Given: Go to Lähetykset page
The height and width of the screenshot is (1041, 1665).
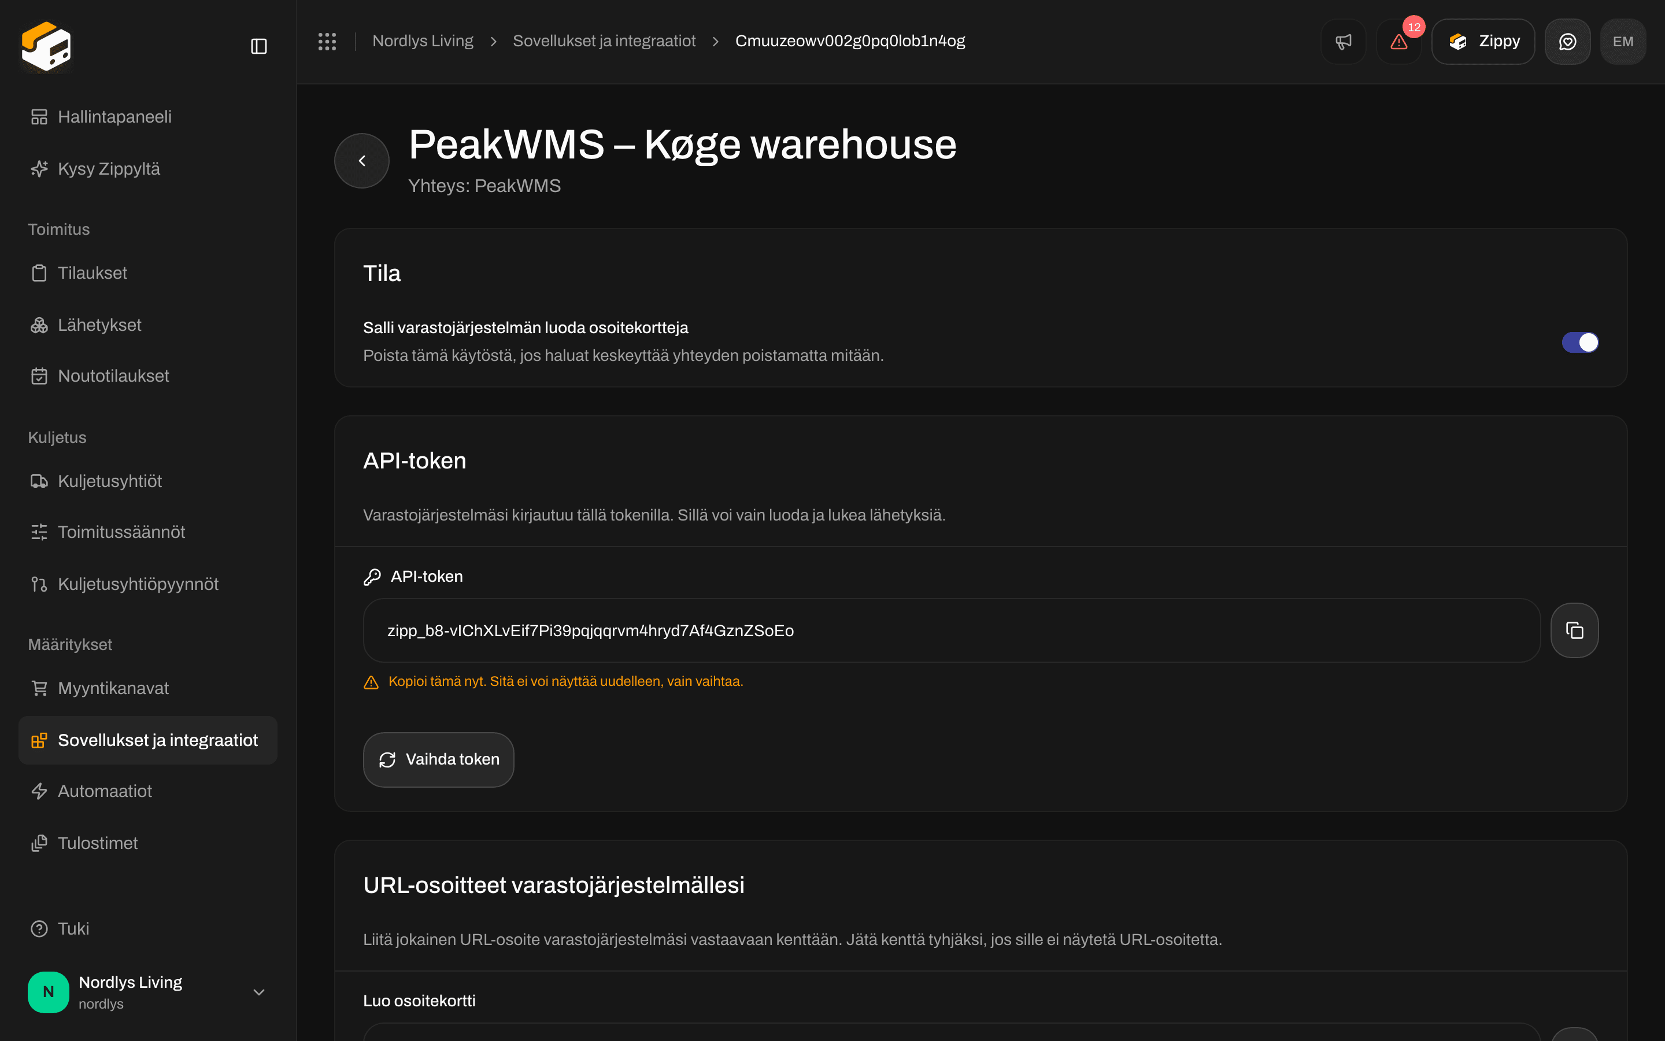Looking at the screenshot, I should pos(148,324).
